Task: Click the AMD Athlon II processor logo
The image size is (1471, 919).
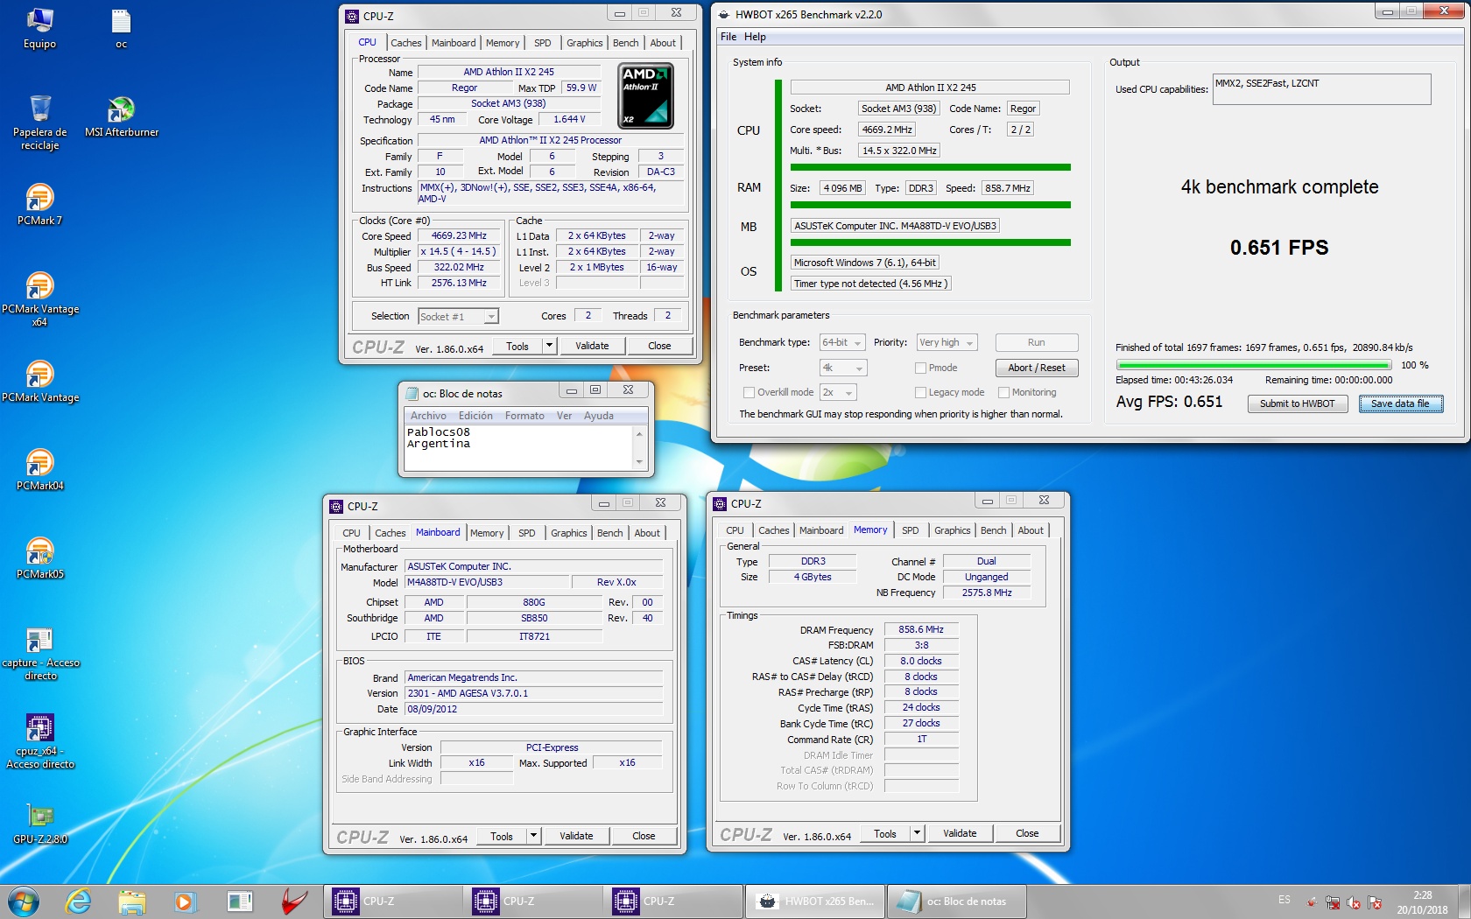Action: pyautogui.click(x=645, y=95)
